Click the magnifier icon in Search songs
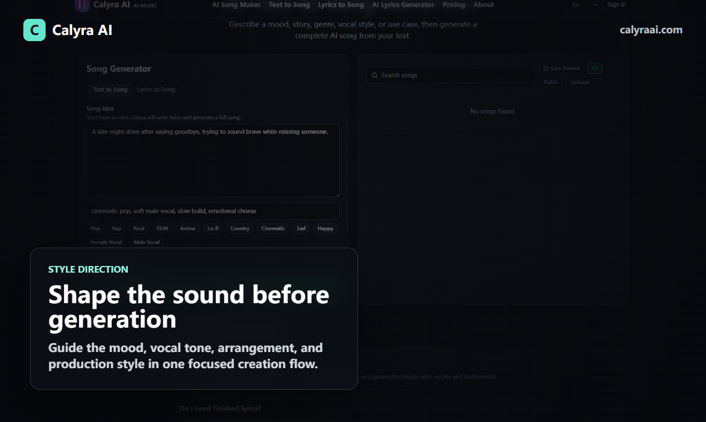The width and height of the screenshot is (706, 422). (x=375, y=75)
